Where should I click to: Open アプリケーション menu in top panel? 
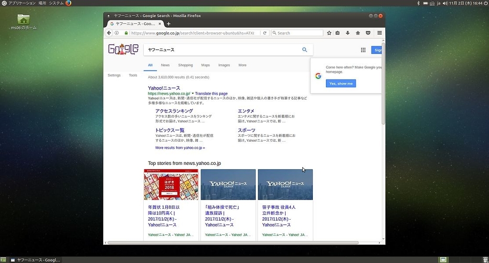[x=22, y=3]
